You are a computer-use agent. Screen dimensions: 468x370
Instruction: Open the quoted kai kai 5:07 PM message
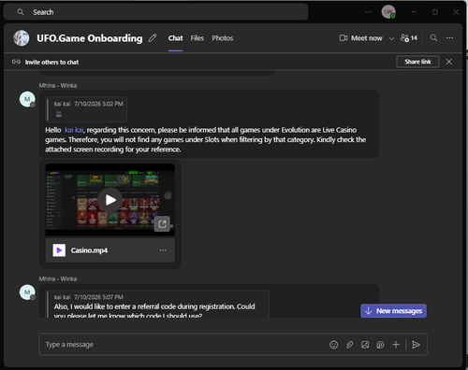157,304
